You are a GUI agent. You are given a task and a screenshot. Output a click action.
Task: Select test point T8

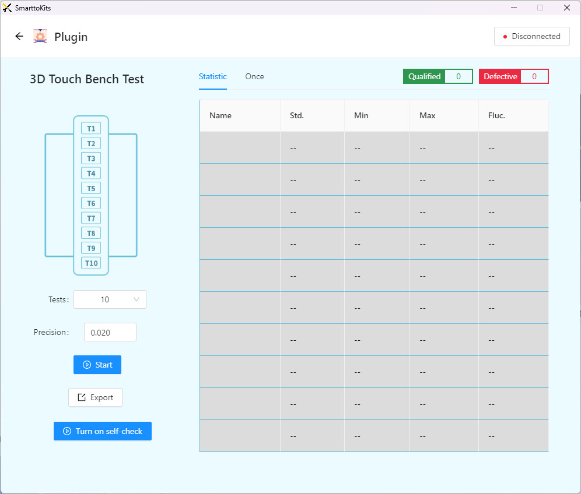coord(91,233)
